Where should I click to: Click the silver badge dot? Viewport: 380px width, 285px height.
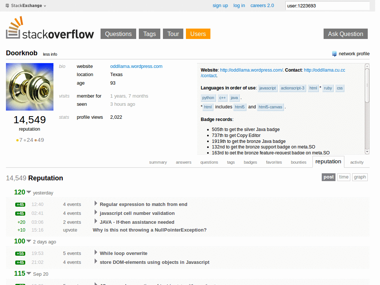[25, 140]
